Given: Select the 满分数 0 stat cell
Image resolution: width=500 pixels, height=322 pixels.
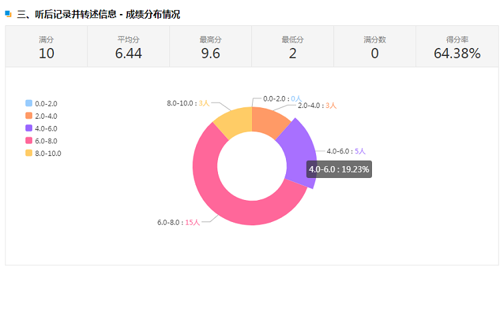Looking at the screenshot, I should 375,47.
